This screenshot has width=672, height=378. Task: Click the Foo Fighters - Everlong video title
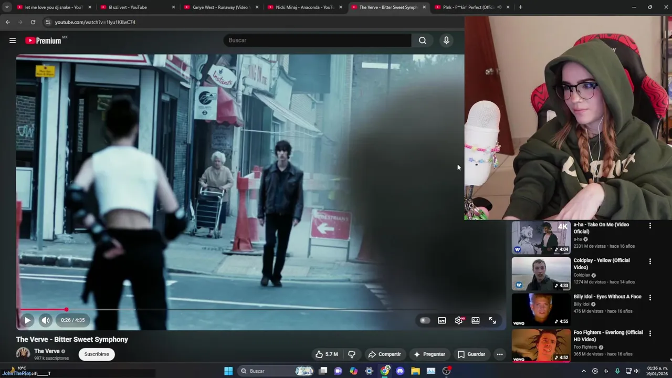coord(608,335)
